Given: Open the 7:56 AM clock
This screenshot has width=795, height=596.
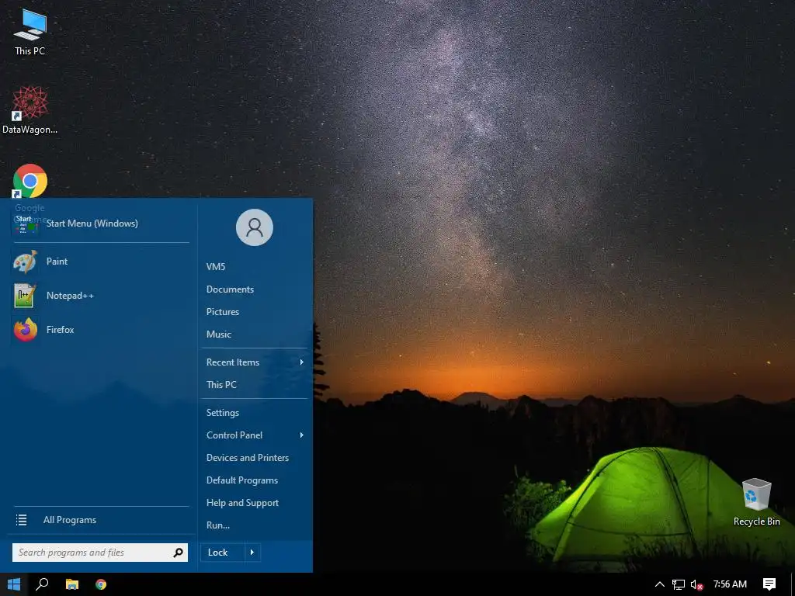Looking at the screenshot, I should pos(730,584).
